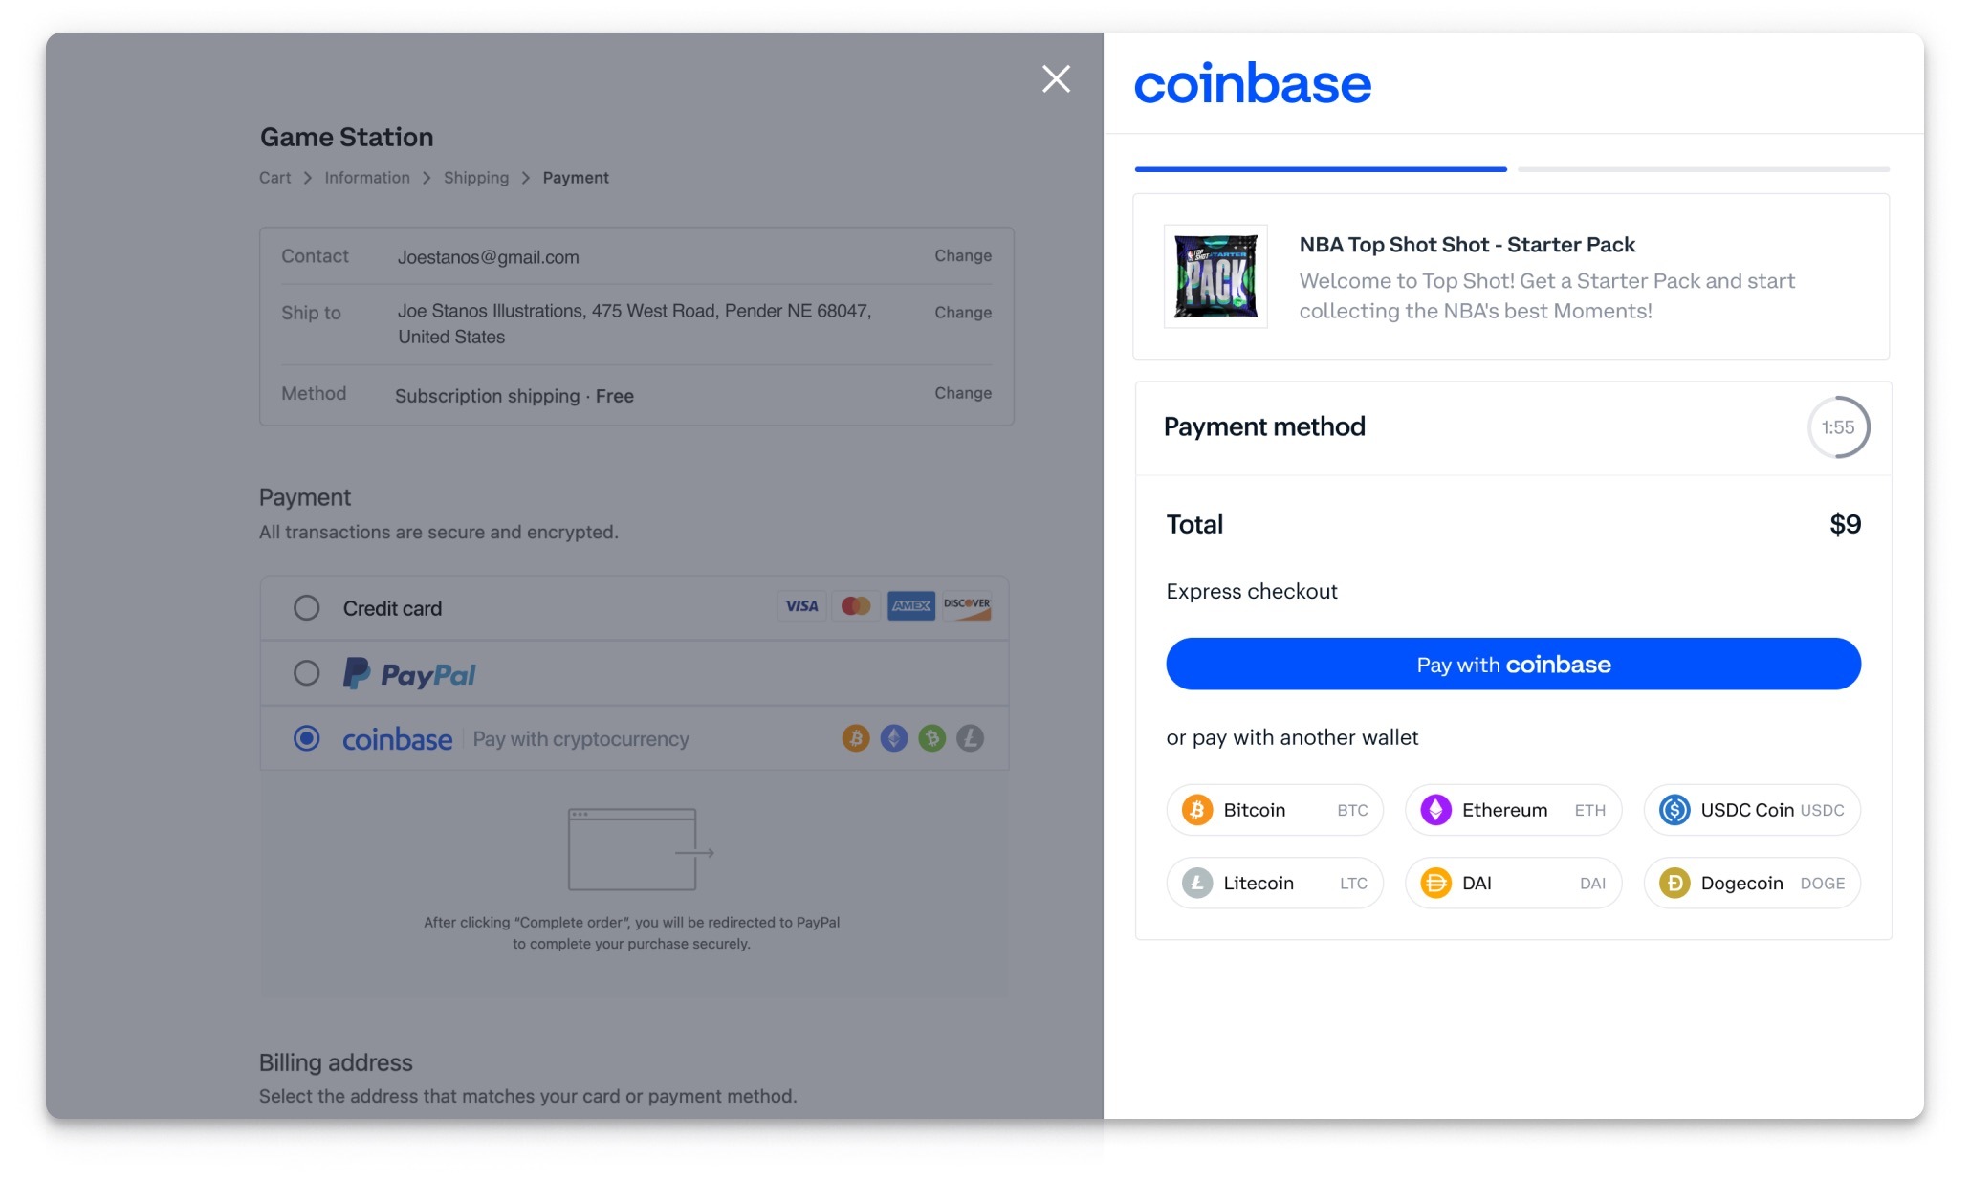Click the Mastercard icon
Screen dimensions: 1970x1180
click(x=856, y=606)
